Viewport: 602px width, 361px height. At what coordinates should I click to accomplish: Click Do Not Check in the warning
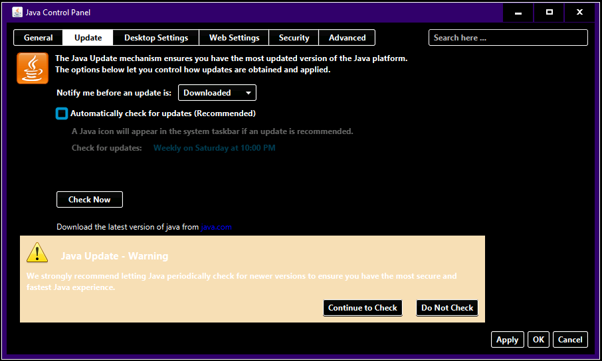447,308
